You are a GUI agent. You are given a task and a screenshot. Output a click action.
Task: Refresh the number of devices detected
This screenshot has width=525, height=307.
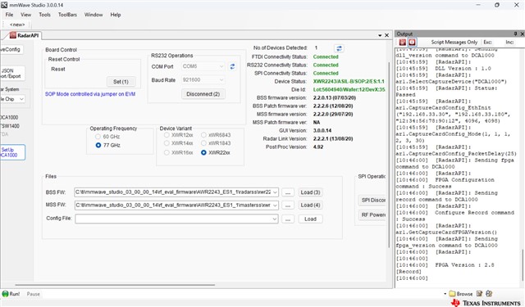tap(339, 48)
